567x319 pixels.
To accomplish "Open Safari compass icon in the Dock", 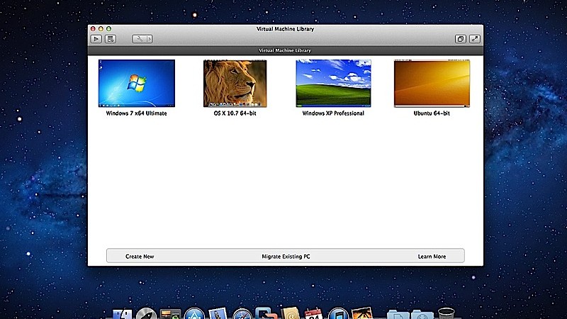I will pos(242,314).
